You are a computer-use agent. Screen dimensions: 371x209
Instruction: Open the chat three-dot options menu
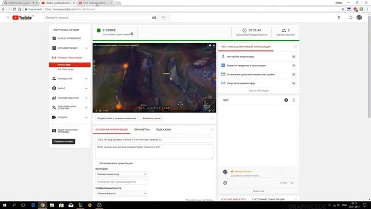[294, 100]
